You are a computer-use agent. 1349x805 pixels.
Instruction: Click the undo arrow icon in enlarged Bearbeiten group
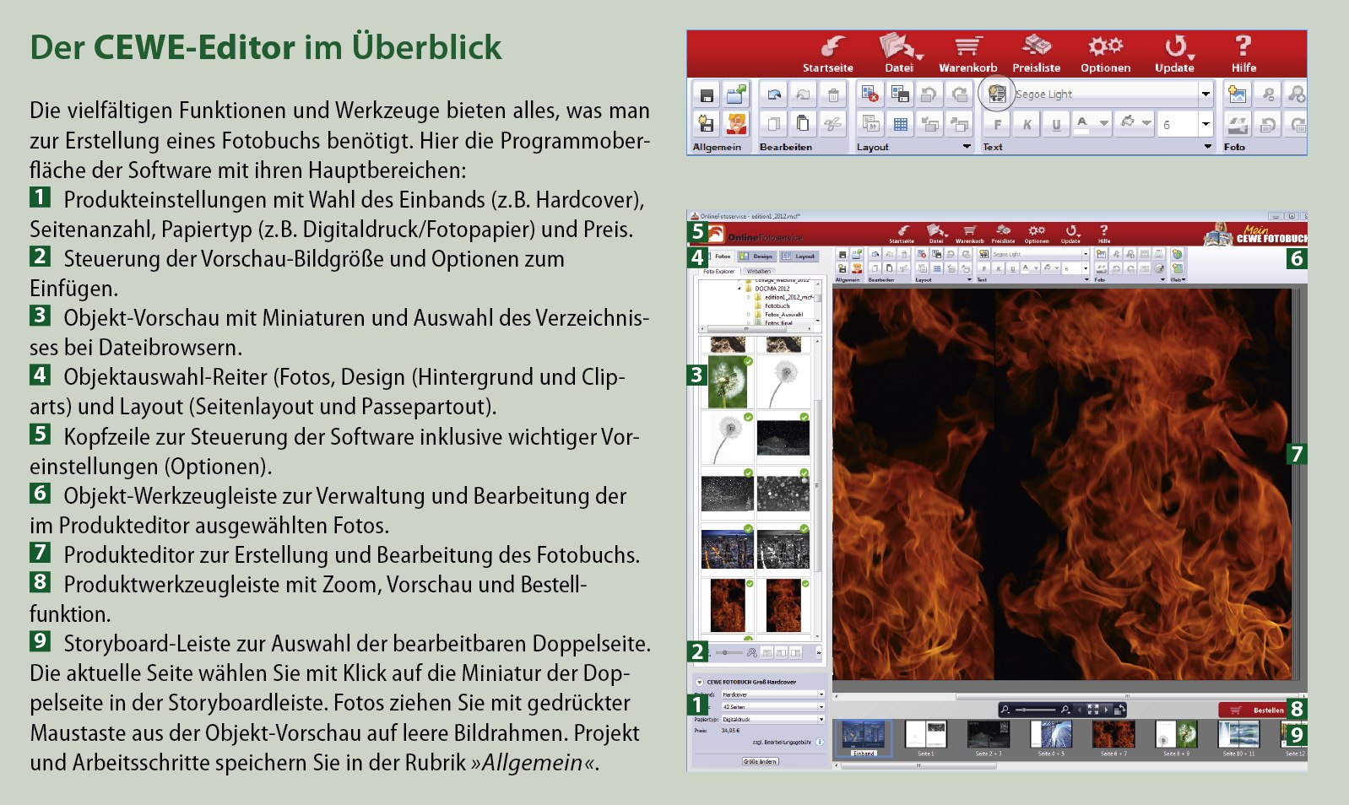pyautogui.click(x=774, y=95)
